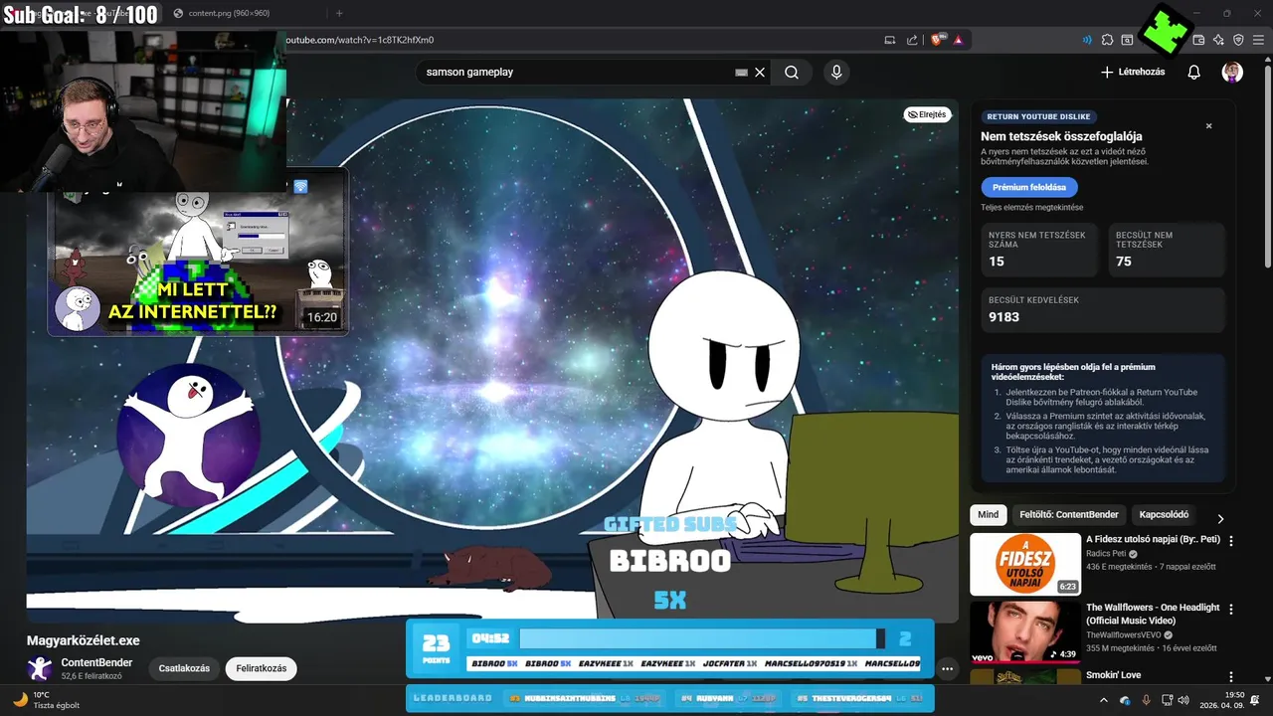Click the 'Feliratkozás' subscribe button
Image resolution: width=1273 pixels, height=716 pixels.
coord(262,668)
